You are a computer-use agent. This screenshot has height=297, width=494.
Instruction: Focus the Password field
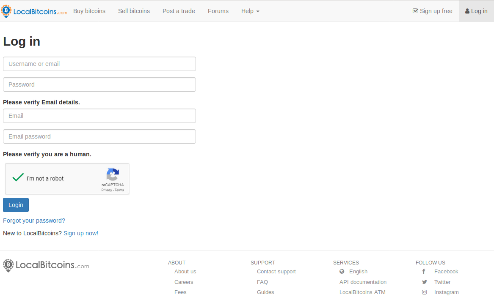pyautogui.click(x=99, y=84)
